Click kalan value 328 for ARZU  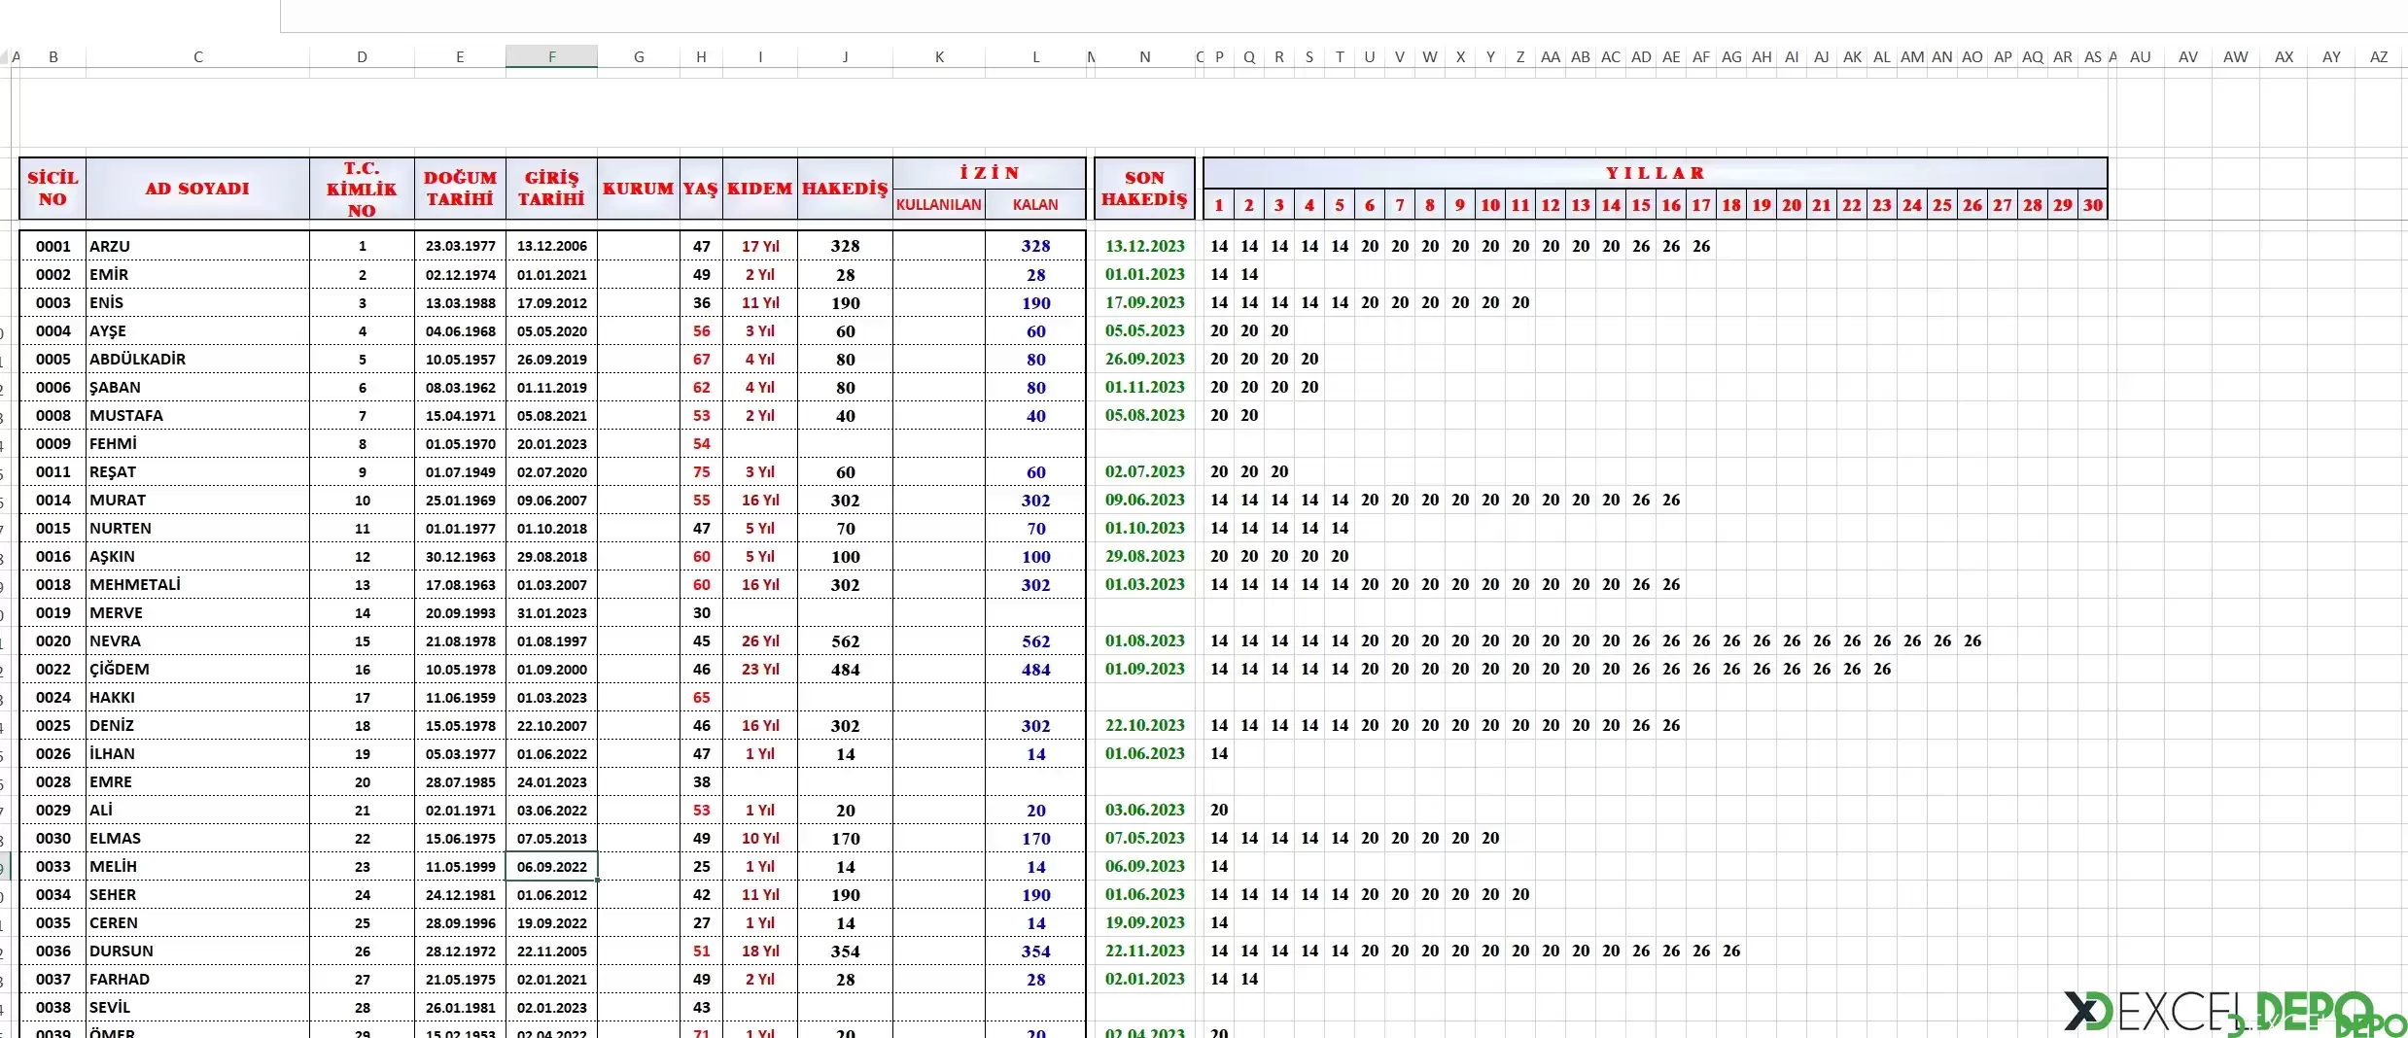click(1035, 246)
